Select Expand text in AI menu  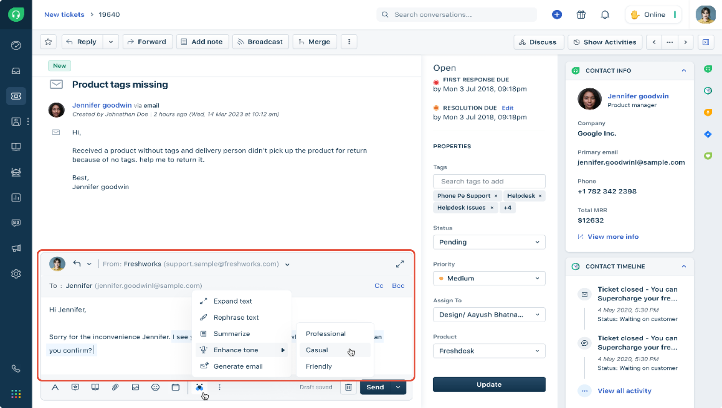(x=242, y=301)
